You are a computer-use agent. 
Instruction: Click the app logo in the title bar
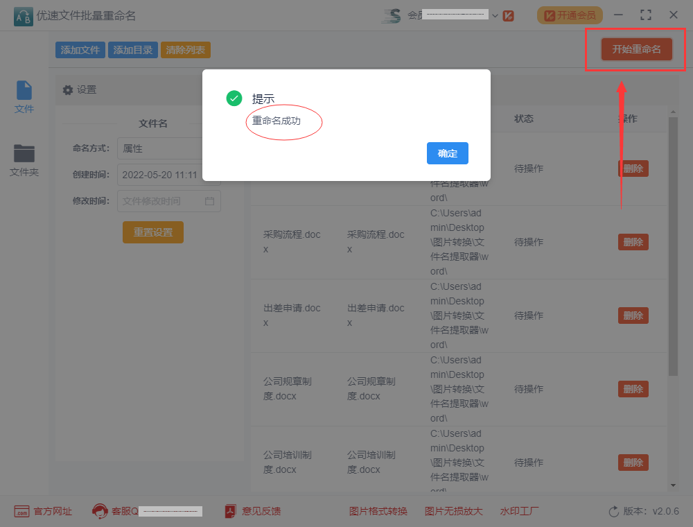coord(22,15)
